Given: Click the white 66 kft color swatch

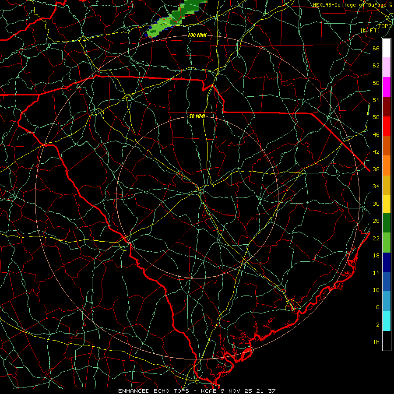Looking at the screenshot, I should click(x=387, y=48).
